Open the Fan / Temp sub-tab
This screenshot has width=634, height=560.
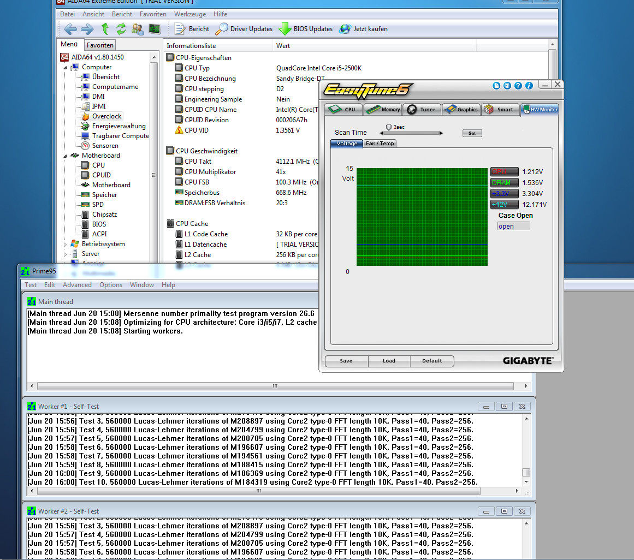(380, 144)
